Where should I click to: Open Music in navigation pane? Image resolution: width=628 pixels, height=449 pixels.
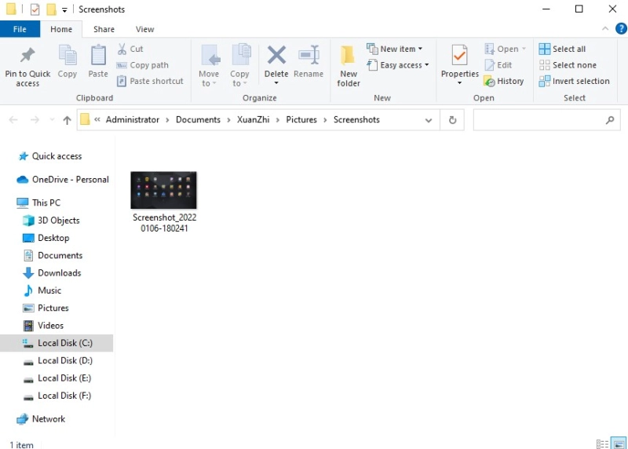coord(42,290)
